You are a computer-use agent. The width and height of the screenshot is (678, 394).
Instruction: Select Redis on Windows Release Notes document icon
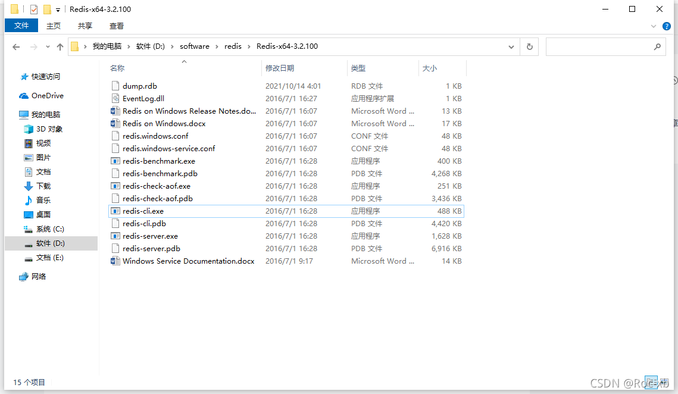click(x=115, y=111)
